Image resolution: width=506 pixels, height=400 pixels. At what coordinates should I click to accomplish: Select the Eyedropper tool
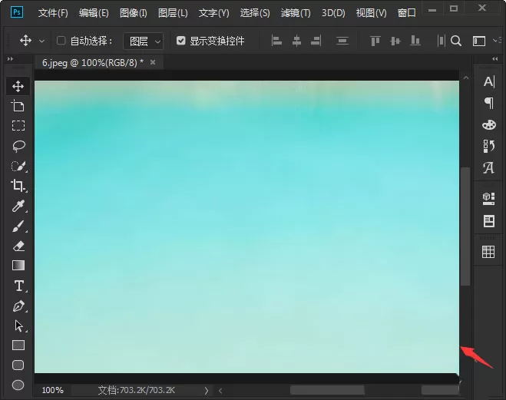click(x=18, y=206)
